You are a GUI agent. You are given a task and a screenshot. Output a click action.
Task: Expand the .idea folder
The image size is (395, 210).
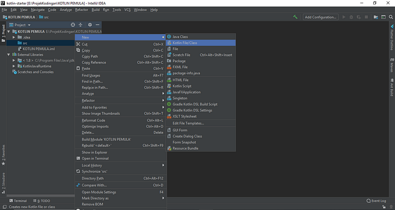click(x=14, y=37)
